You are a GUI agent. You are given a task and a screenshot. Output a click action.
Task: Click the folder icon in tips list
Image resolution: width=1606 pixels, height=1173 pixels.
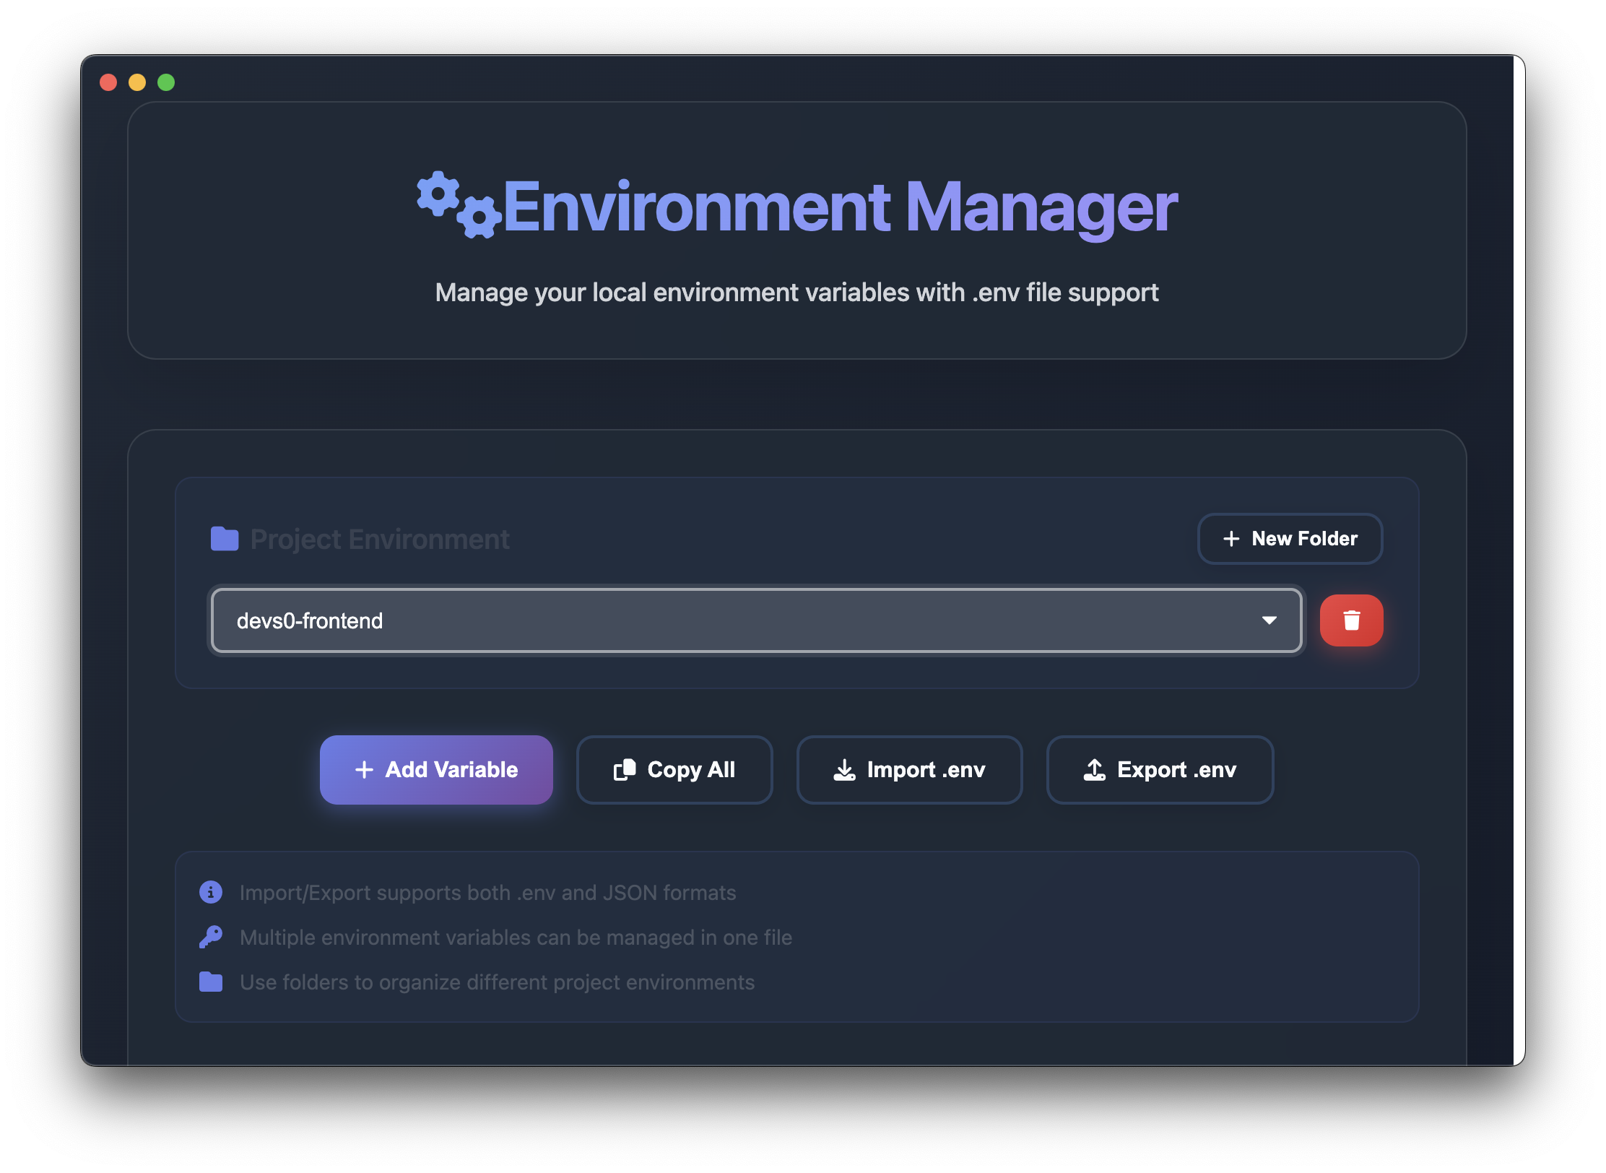coord(211,982)
